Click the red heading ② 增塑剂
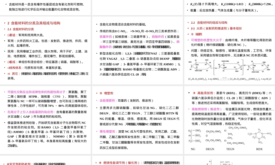 106,93
